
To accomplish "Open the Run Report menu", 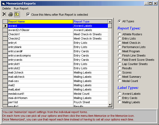I will pyautogui.click(x=21, y=8).
